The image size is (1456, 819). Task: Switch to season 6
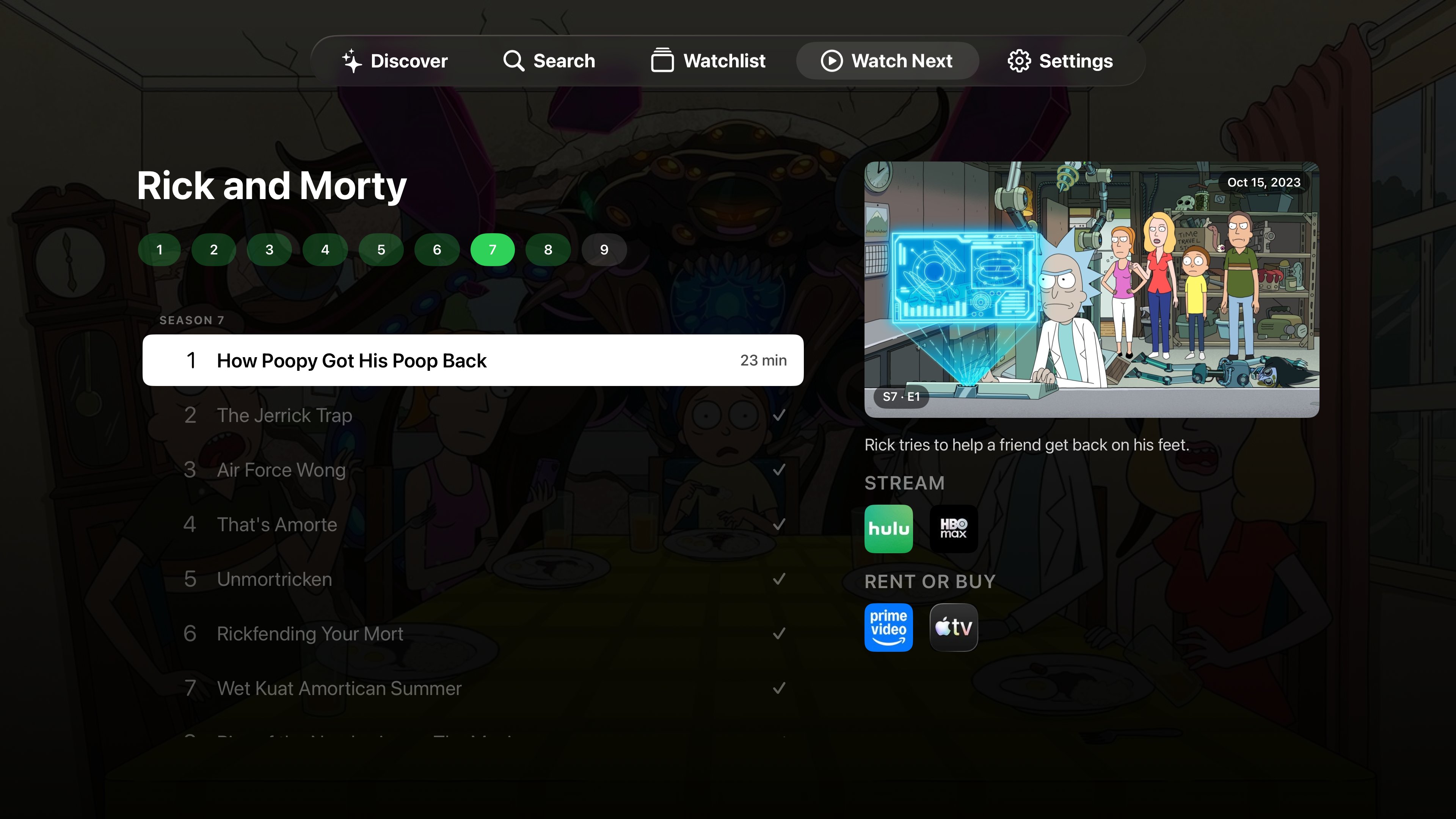[x=437, y=250]
